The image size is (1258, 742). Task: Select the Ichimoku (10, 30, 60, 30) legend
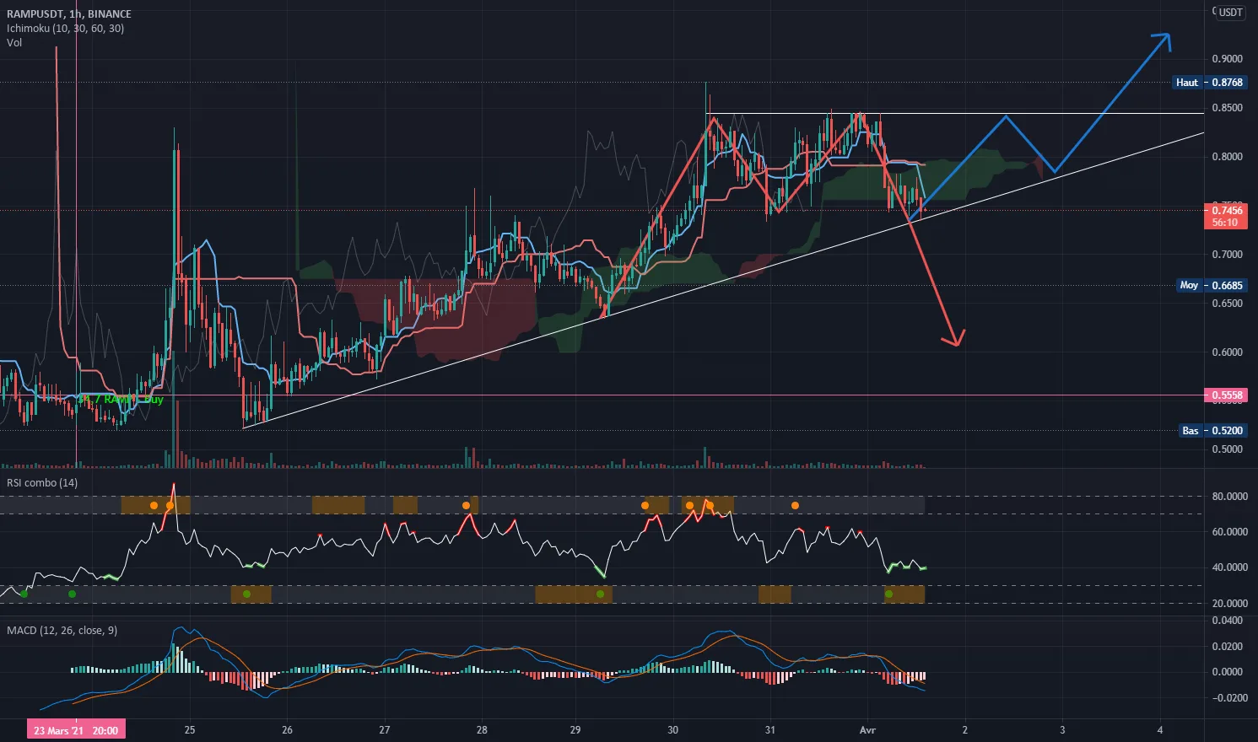66,29
